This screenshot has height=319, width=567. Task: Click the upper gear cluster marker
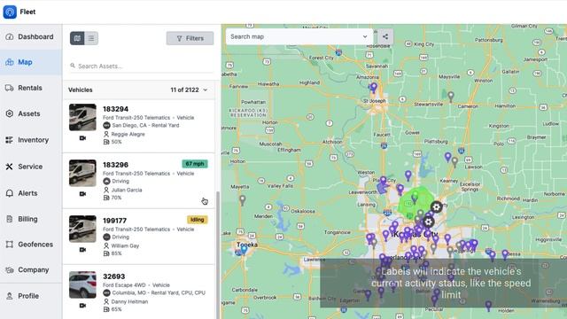(437, 206)
